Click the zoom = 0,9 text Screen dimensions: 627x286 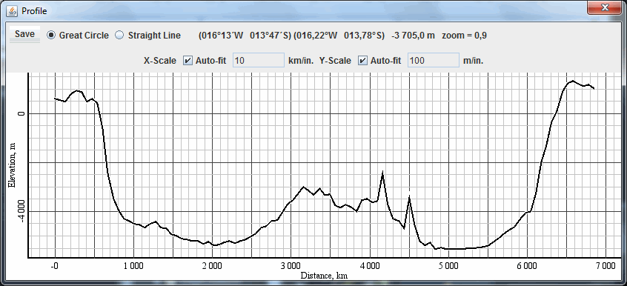(464, 36)
